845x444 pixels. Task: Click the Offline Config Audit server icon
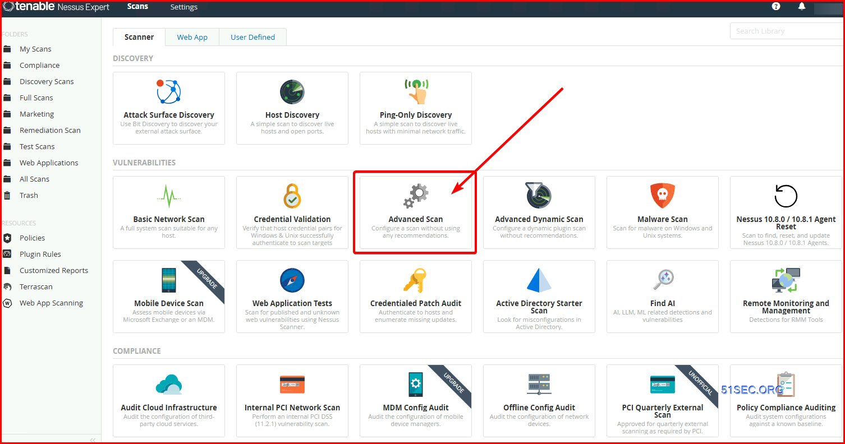539,385
